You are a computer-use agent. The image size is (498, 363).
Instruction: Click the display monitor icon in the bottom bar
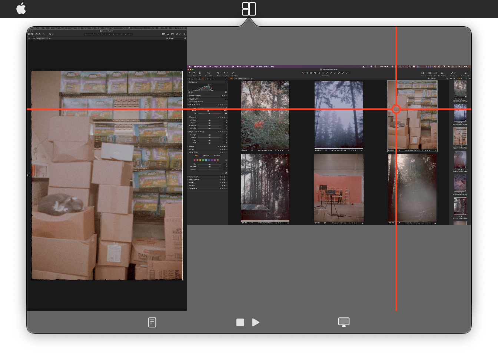344,322
